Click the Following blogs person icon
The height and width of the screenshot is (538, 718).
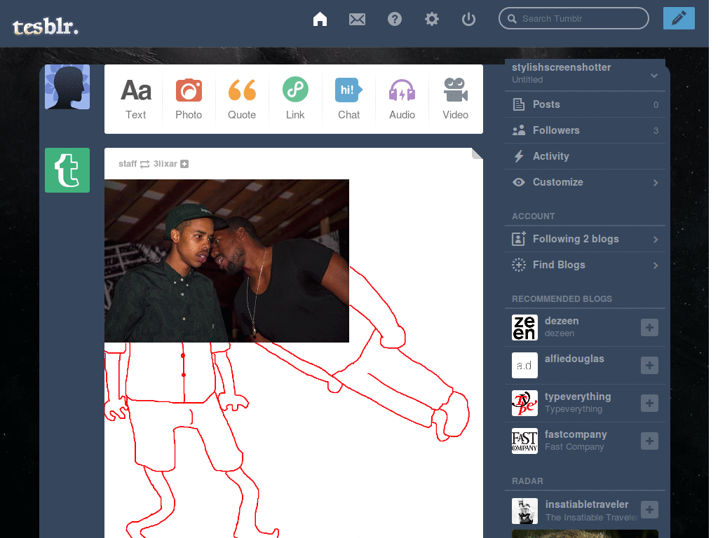(518, 239)
